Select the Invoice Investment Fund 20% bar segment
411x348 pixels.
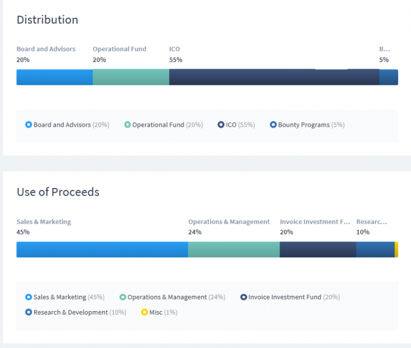(x=318, y=250)
